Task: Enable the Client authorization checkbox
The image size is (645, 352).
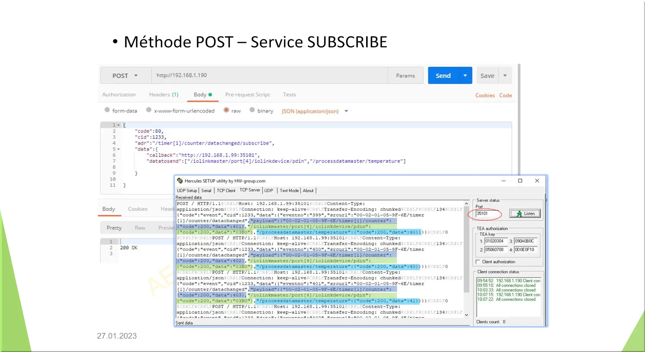Action: click(x=478, y=262)
